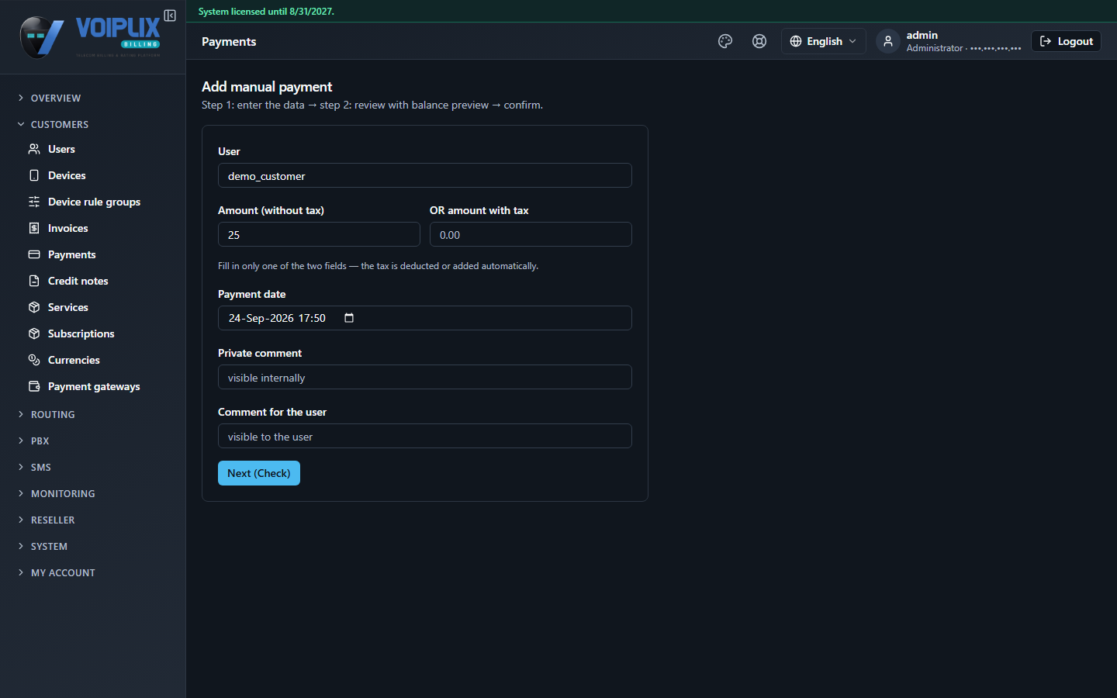1117x698 pixels.
Task: Click the Payment gateways wallet icon
Action: [34, 386]
